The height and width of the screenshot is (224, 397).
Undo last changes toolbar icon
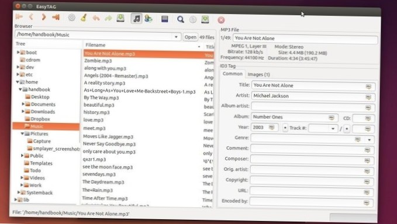pyautogui.click(x=96, y=18)
